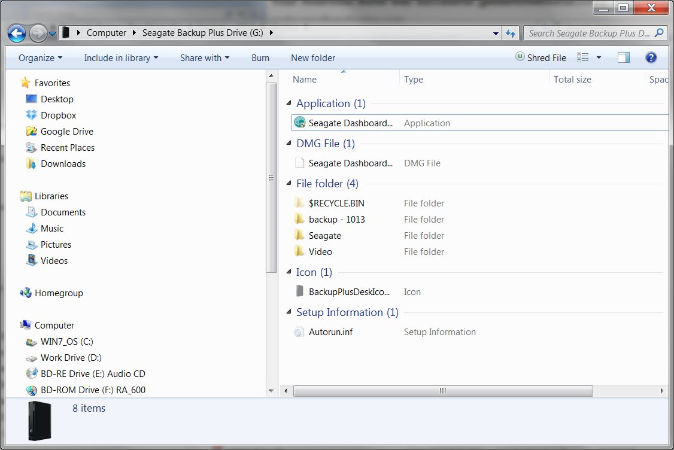Select Homegroup in navigation pane
Viewport: 674px width, 450px height.
tap(51, 293)
